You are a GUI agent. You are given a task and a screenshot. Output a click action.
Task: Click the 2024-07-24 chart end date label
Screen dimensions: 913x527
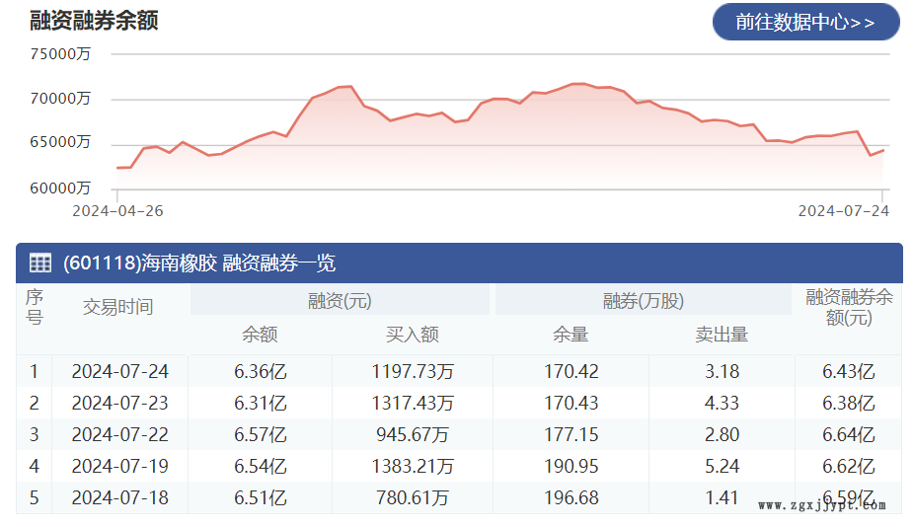tap(844, 211)
